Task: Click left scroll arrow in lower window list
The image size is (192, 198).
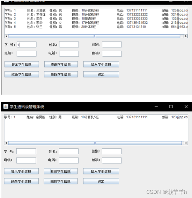Action: (6, 143)
